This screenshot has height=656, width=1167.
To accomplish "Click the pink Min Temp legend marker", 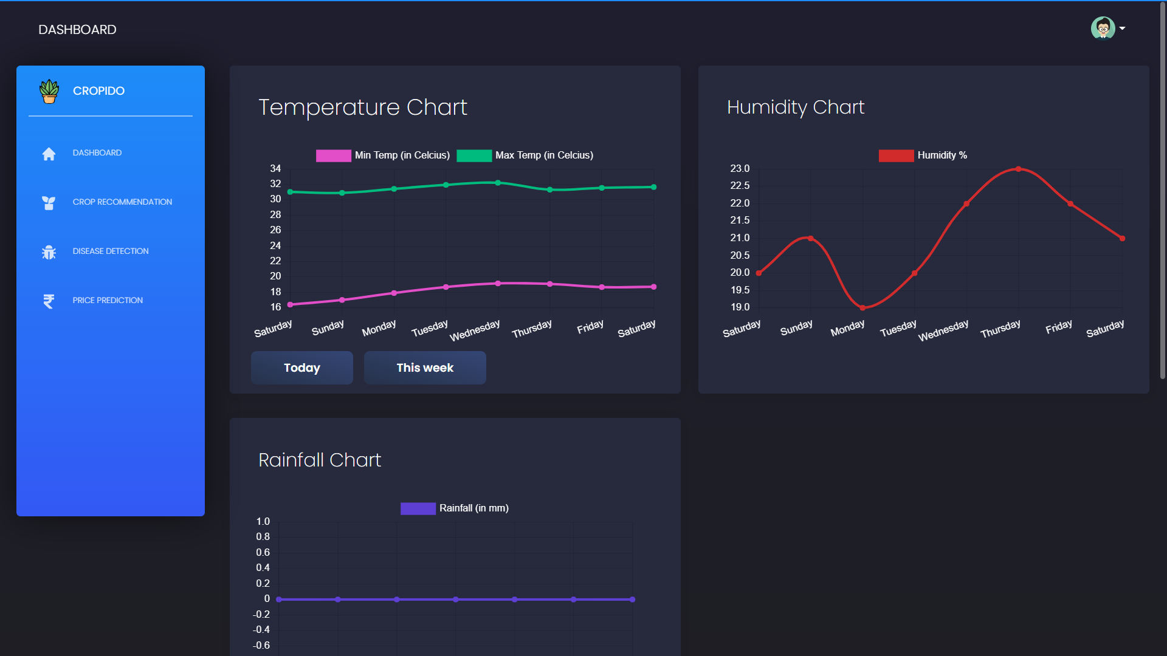I will [x=333, y=155].
